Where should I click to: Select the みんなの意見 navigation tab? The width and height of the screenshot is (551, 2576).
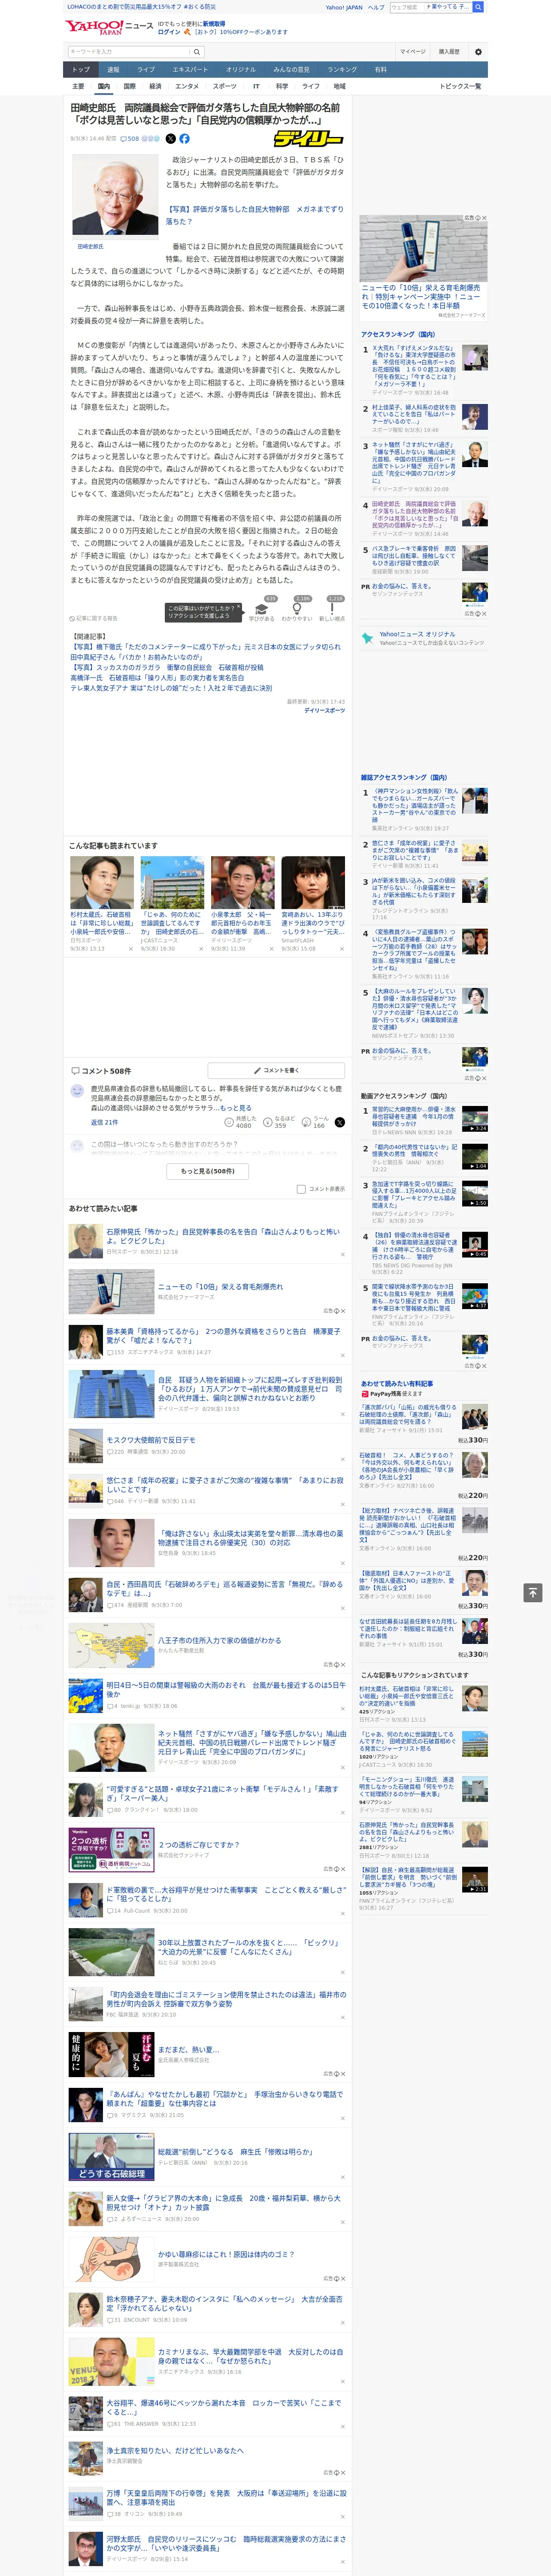(x=291, y=70)
